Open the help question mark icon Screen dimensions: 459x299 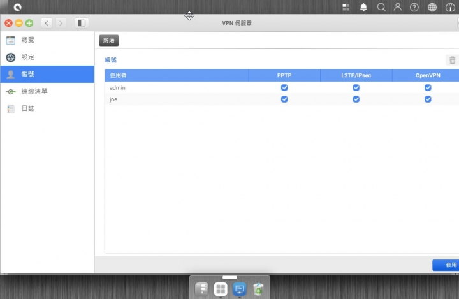414,7
